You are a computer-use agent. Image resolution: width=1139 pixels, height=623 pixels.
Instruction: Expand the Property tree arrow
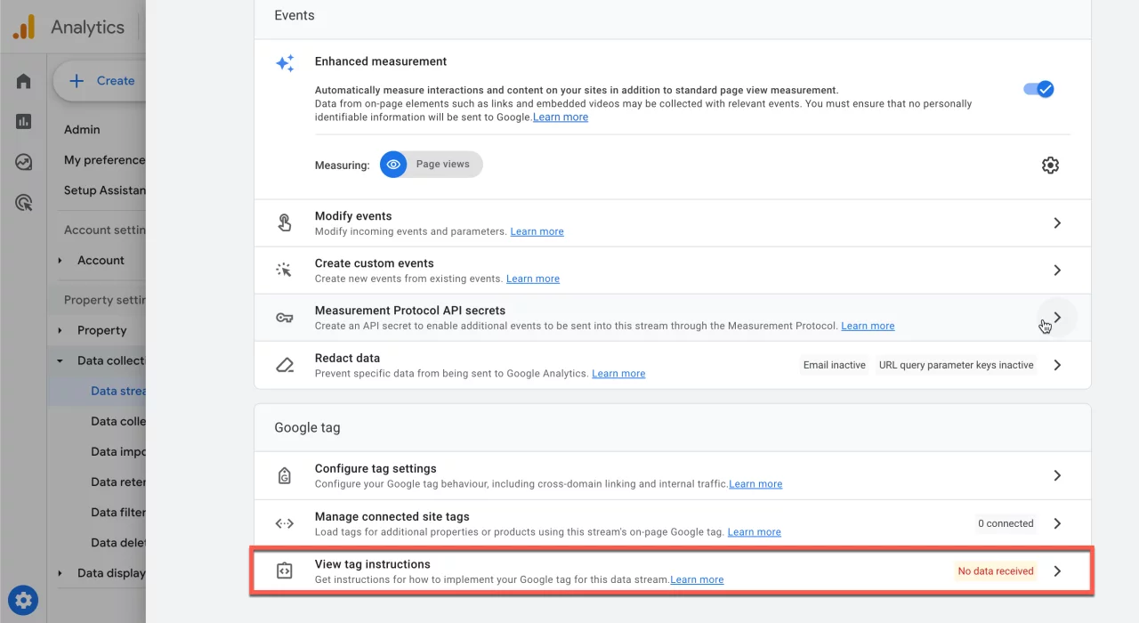tap(61, 330)
